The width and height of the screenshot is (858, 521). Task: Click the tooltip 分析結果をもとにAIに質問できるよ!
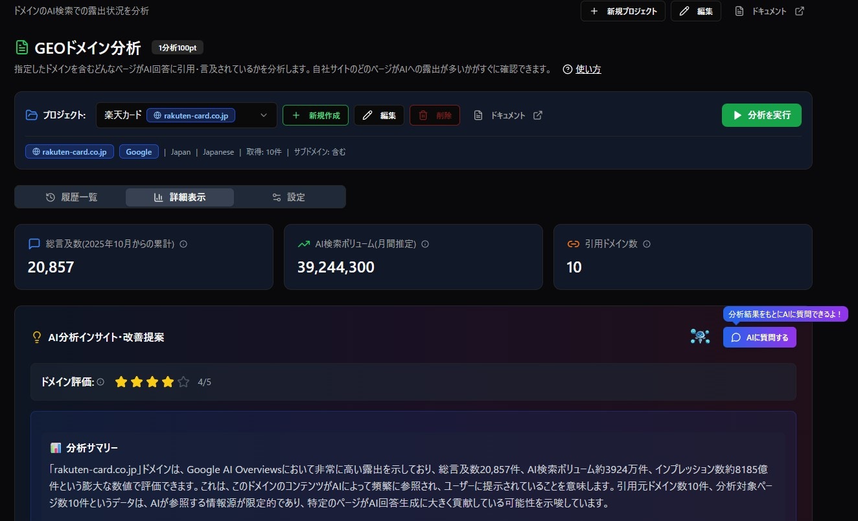pyautogui.click(x=785, y=314)
